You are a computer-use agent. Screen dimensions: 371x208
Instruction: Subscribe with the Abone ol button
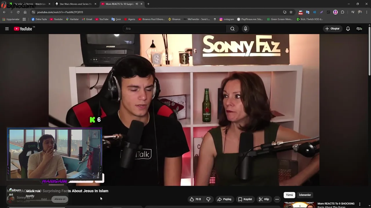point(60,199)
